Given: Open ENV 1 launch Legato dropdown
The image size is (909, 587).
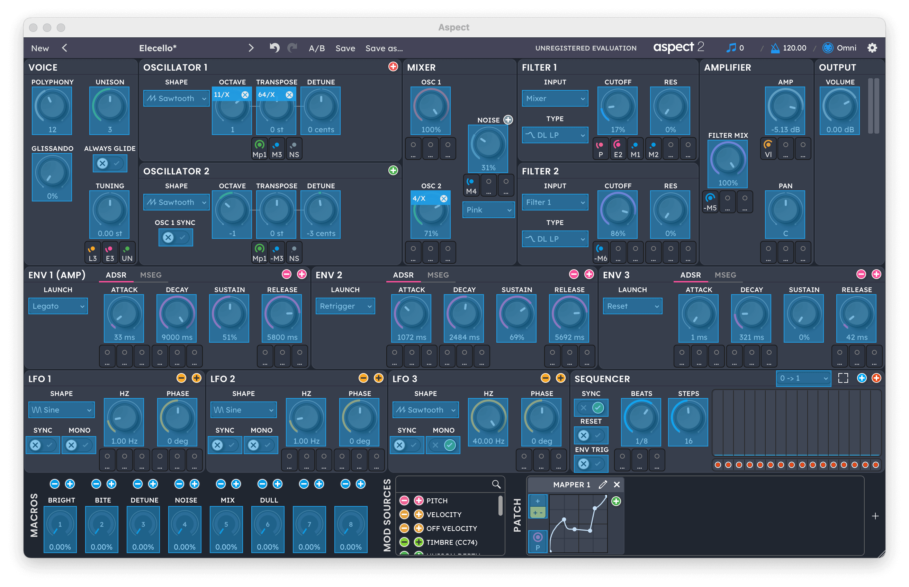Looking at the screenshot, I should (58, 306).
